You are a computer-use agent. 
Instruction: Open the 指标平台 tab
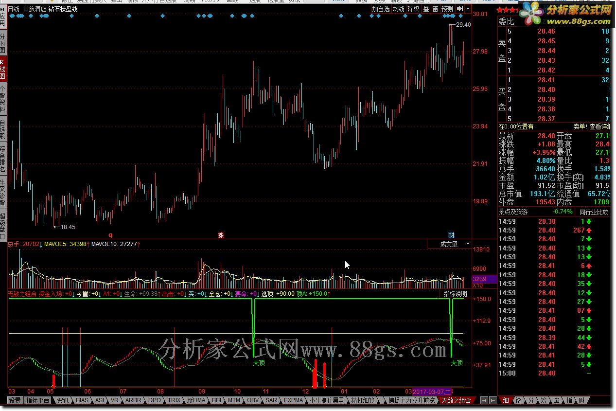(37, 400)
